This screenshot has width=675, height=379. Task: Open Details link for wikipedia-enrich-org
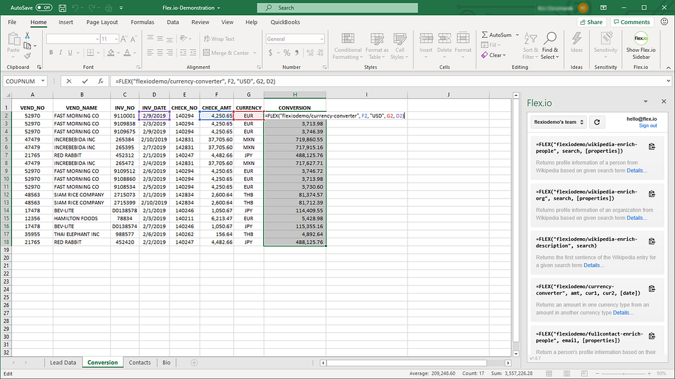click(x=636, y=218)
